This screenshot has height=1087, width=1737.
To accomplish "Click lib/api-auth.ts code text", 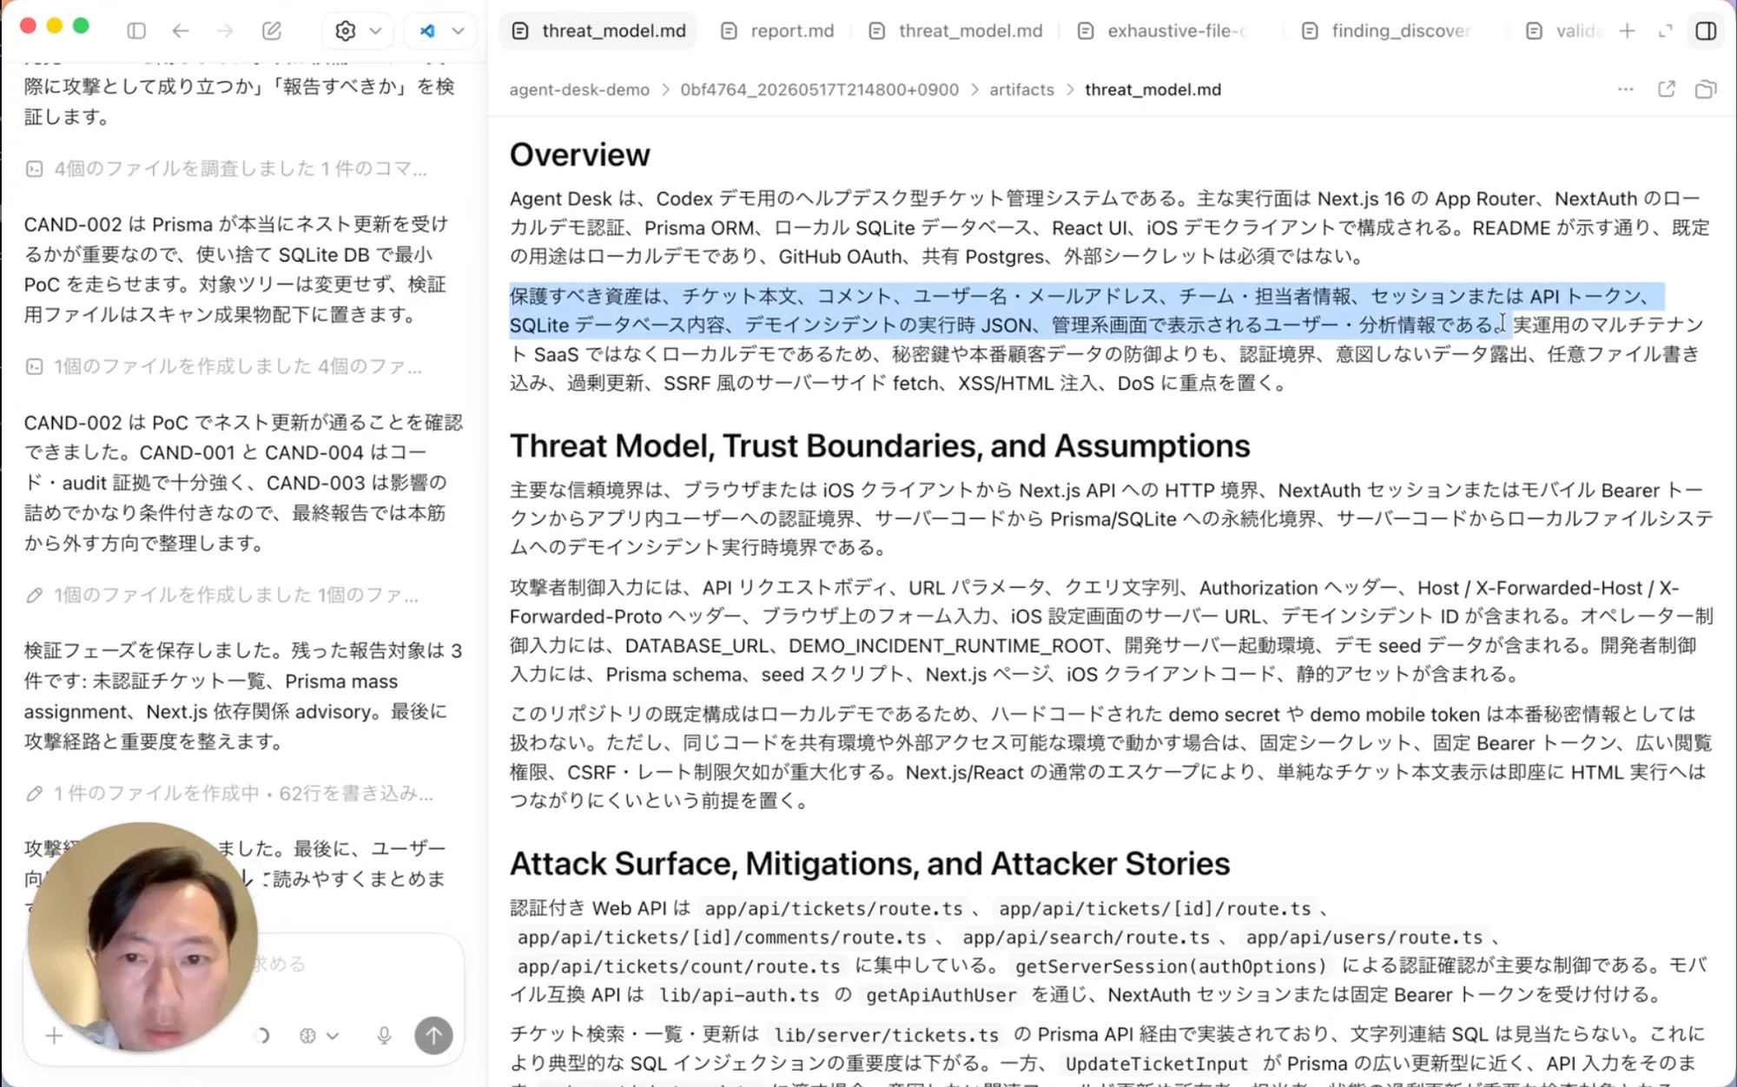I will pyautogui.click(x=739, y=995).
